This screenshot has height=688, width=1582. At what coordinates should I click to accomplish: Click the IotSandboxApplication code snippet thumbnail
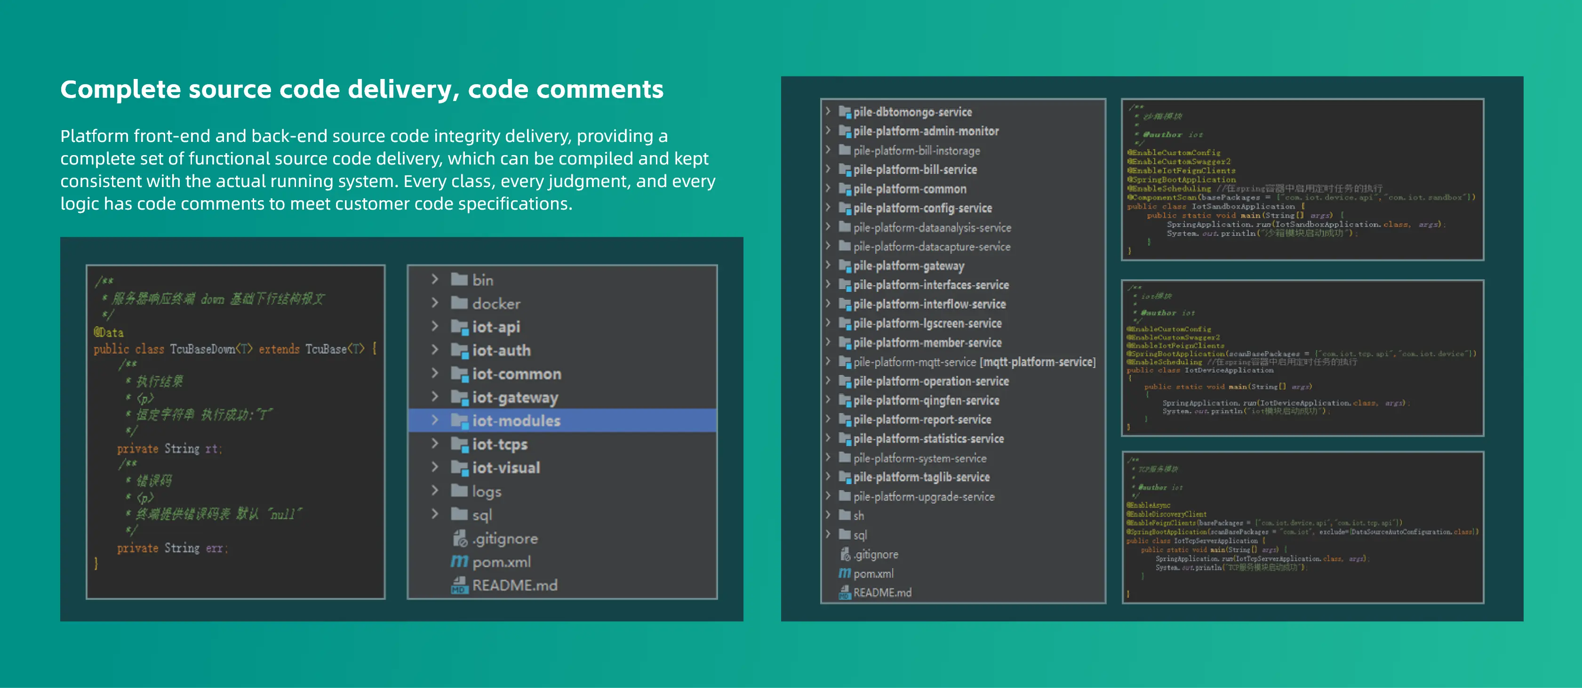click(x=1302, y=180)
